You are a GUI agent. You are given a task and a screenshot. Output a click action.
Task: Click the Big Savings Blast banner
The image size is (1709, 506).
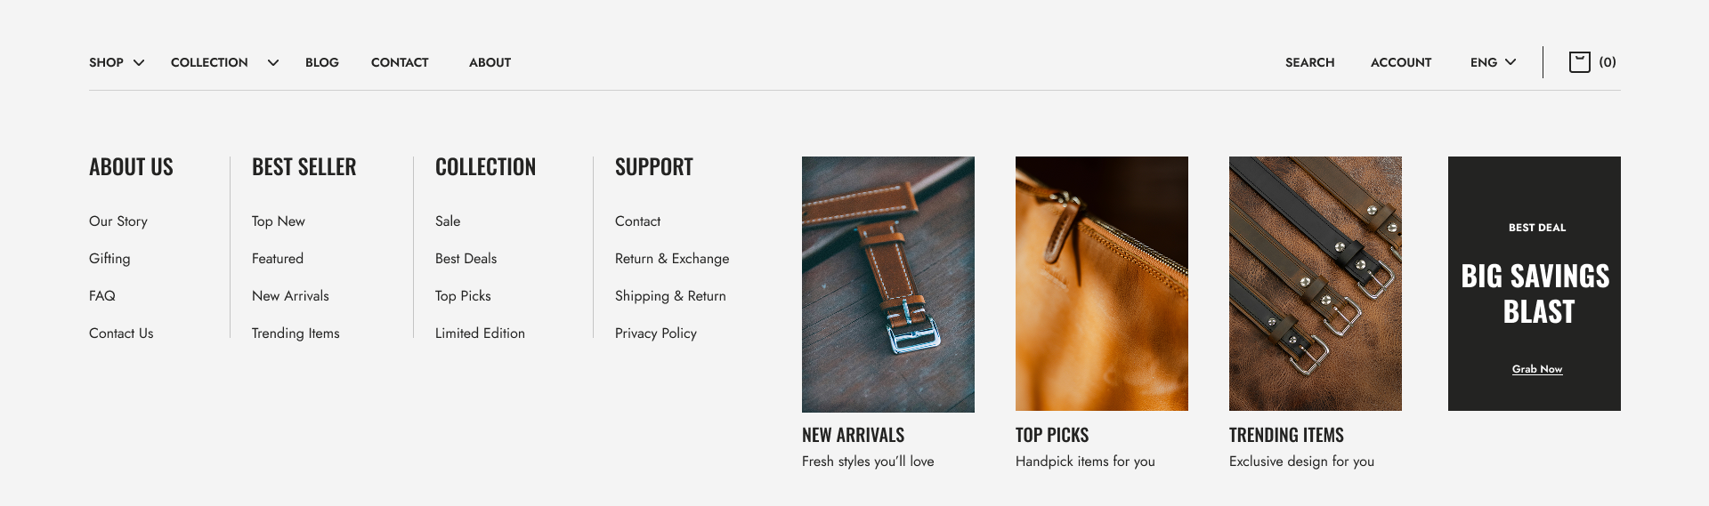tap(1535, 284)
